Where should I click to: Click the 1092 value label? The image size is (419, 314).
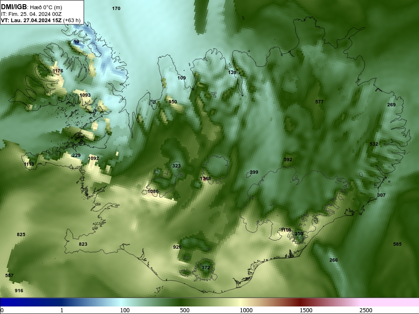pyautogui.click(x=93, y=158)
